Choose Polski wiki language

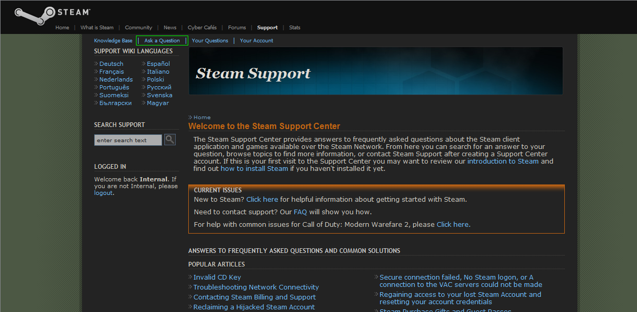point(155,79)
